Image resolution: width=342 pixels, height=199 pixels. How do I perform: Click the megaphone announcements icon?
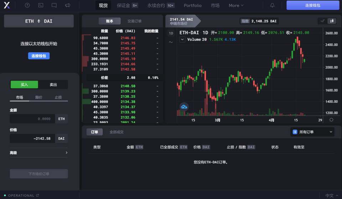click(x=68, y=5)
